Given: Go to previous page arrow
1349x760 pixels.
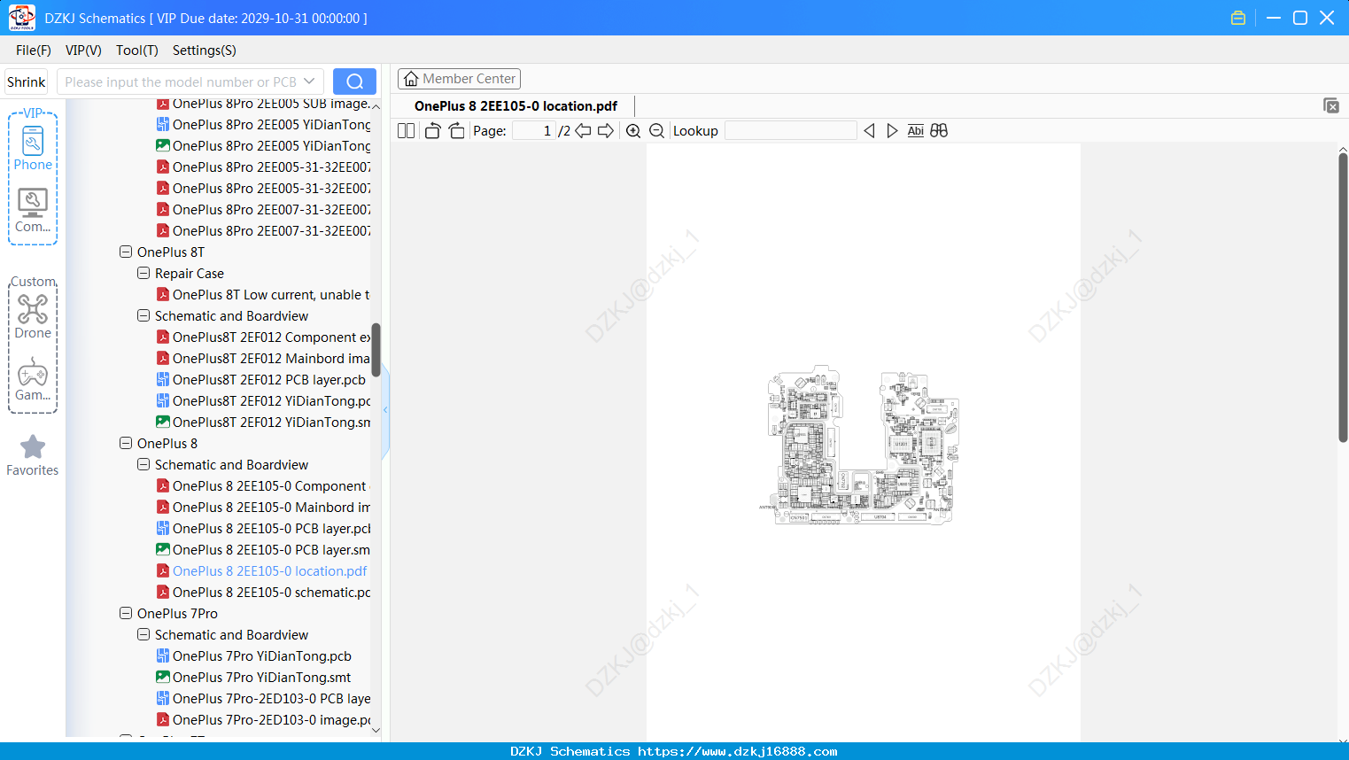Looking at the screenshot, I should [x=583, y=130].
